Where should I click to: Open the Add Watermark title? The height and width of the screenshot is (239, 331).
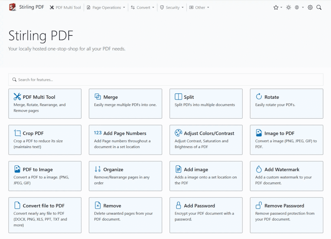(282, 169)
